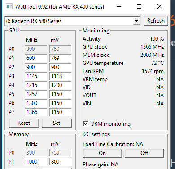The image size is (175, 169).
Task: Edit GPU P4 MHz field showing 1215
Action: (36, 85)
